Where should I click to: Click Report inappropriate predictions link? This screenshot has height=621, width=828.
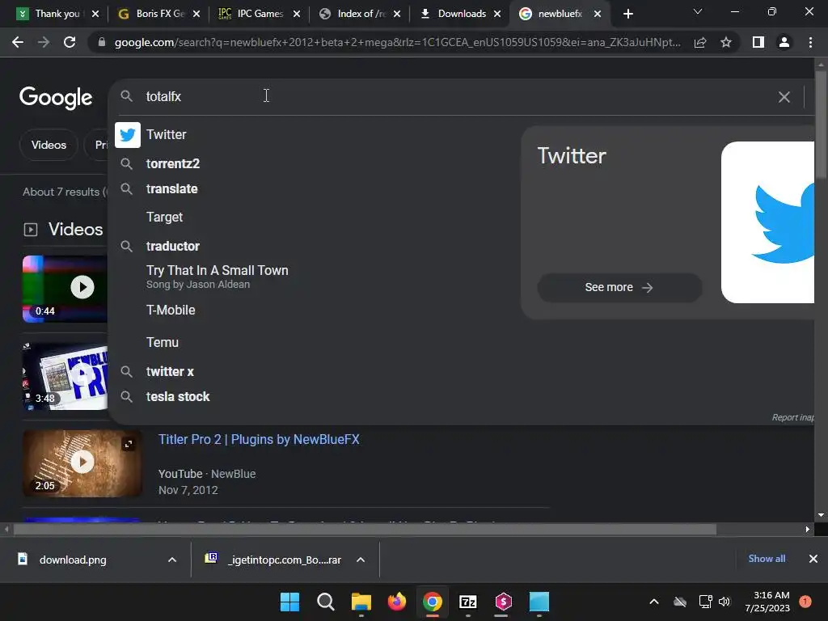pyautogui.click(x=792, y=418)
